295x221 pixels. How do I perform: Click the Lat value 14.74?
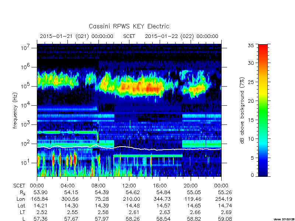[x=225, y=206]
